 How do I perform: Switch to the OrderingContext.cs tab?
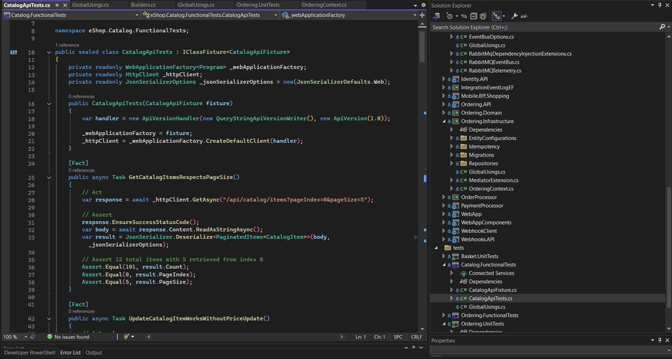[x=323, y=5]
